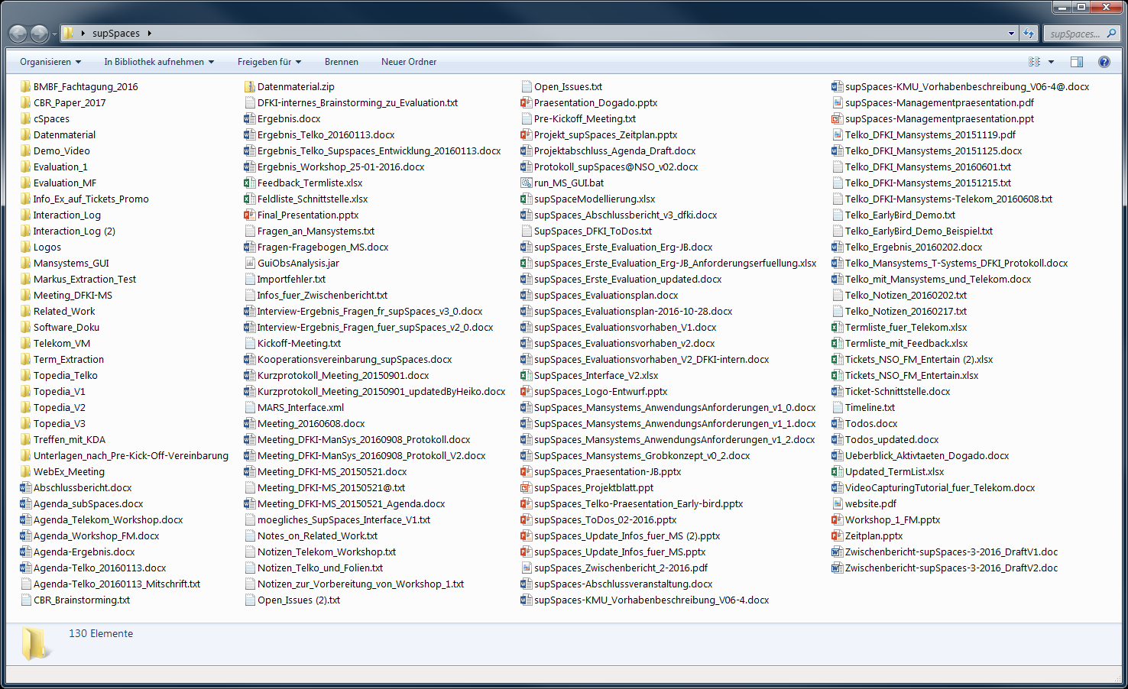Select file CBR_Brainstorming.txt
Screen dimensions: 1128x689
pos(76,600)
